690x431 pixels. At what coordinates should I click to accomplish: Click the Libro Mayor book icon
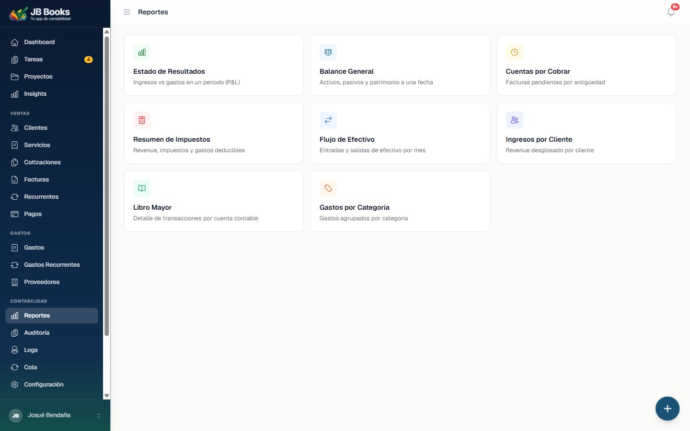[142, 188]
